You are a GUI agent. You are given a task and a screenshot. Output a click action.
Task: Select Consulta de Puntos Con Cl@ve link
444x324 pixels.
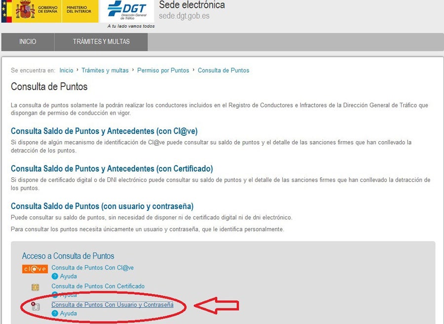93,268
